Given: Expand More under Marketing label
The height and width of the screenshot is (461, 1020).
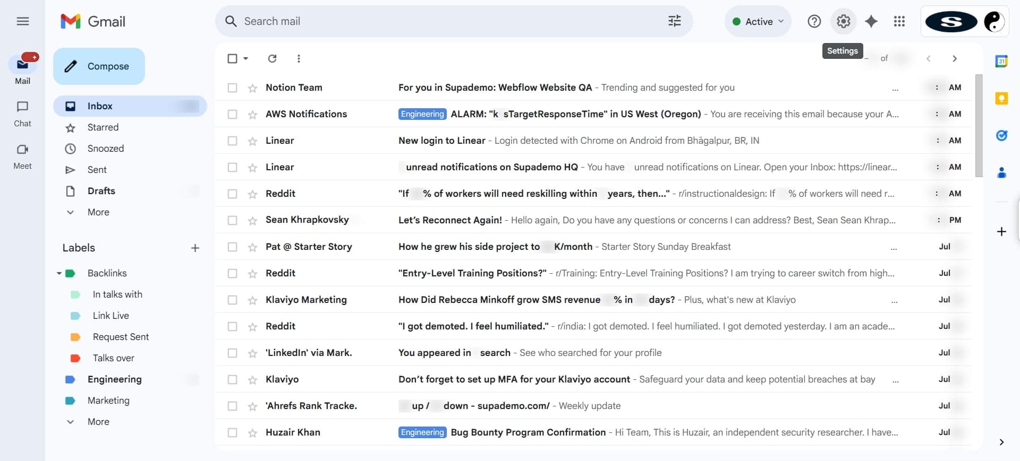Looking at the screenshot, I should (x=98, y=422).
